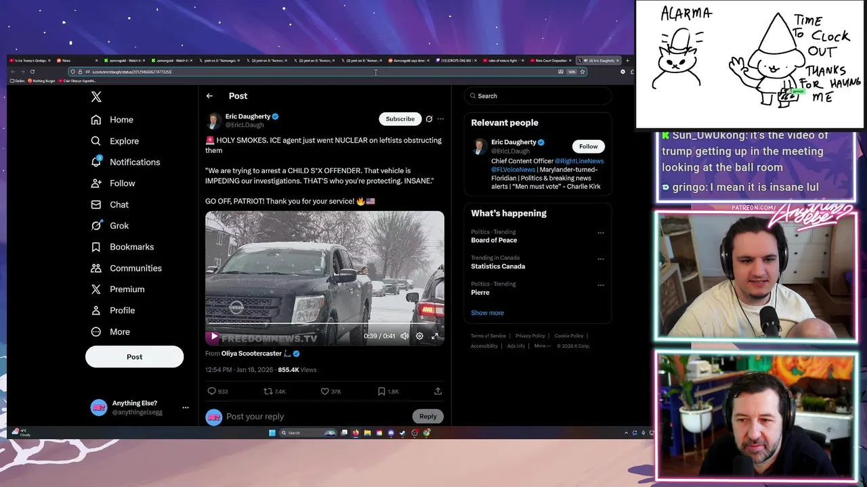This screenshot has height=487, width=867.
Task: Bookmark this page with the star icon
Action: click(x=582, y=72)
